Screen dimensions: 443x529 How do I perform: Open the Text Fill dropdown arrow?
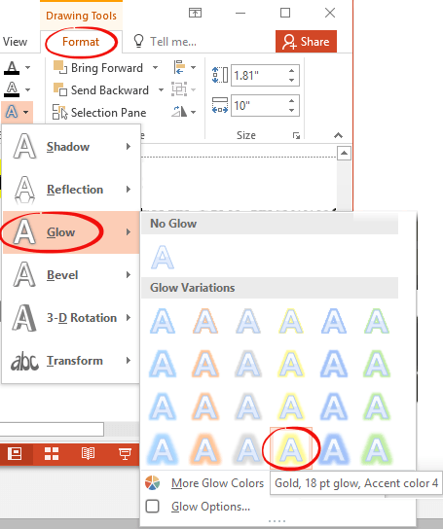tap(27, 67)
